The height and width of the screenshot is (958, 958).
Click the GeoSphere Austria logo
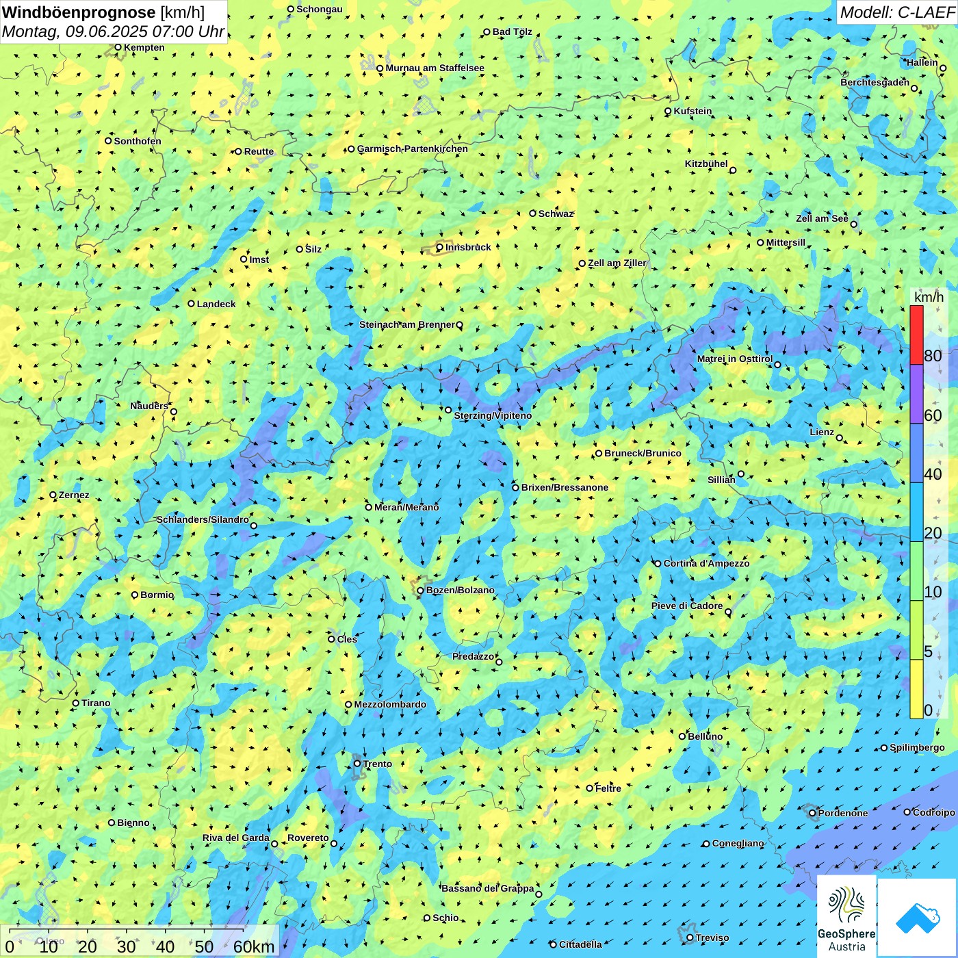[846, 916]
